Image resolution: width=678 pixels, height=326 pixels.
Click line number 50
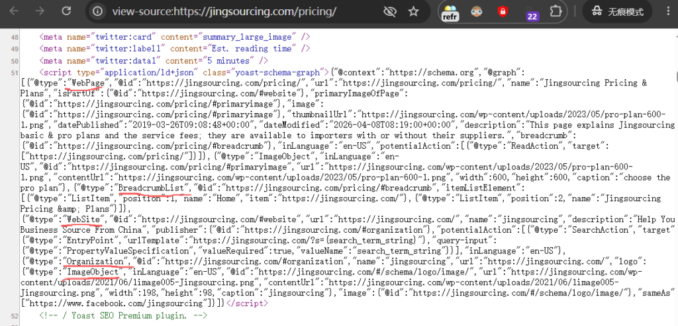click(x=15, y=61)
